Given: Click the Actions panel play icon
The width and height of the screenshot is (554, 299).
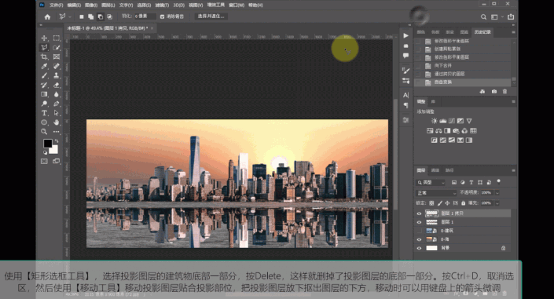Looking at the screenshot, I should pos(406,35).
